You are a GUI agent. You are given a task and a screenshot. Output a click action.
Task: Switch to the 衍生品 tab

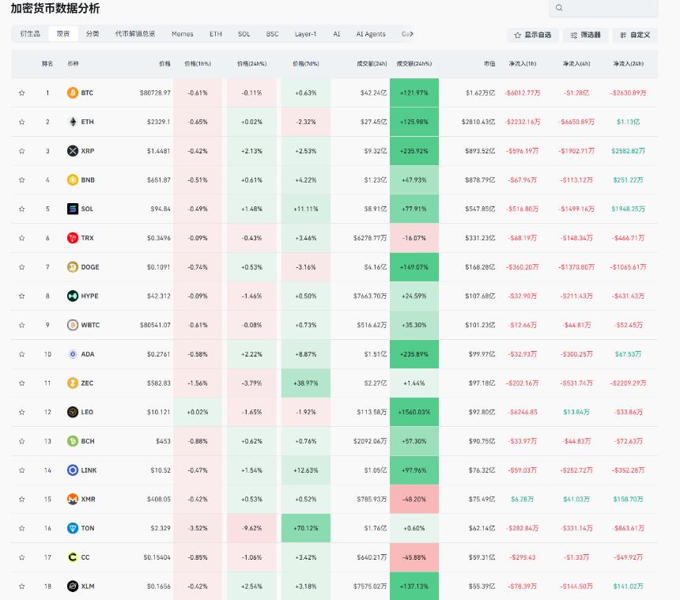(x=30, y=34)
